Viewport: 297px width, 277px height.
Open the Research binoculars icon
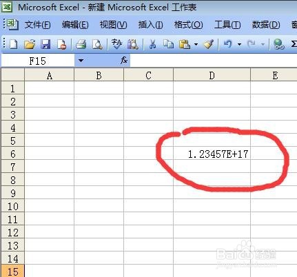click(x=133, y=43)
